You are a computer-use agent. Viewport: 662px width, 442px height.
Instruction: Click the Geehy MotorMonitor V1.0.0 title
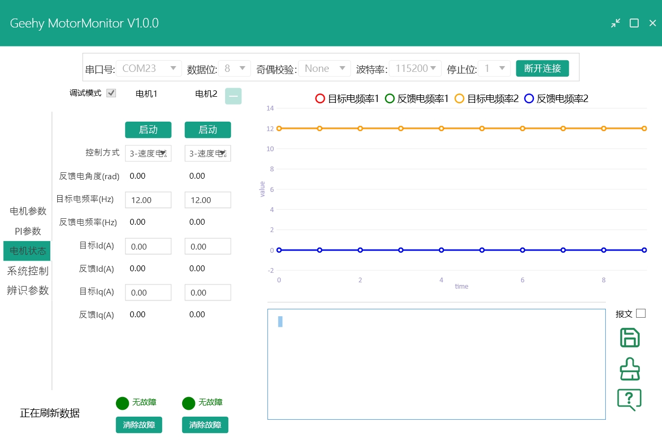tap(84, 23)
